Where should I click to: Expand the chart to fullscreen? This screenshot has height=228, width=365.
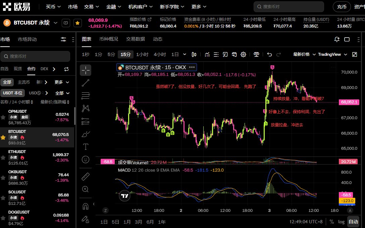tap(355, 54)
